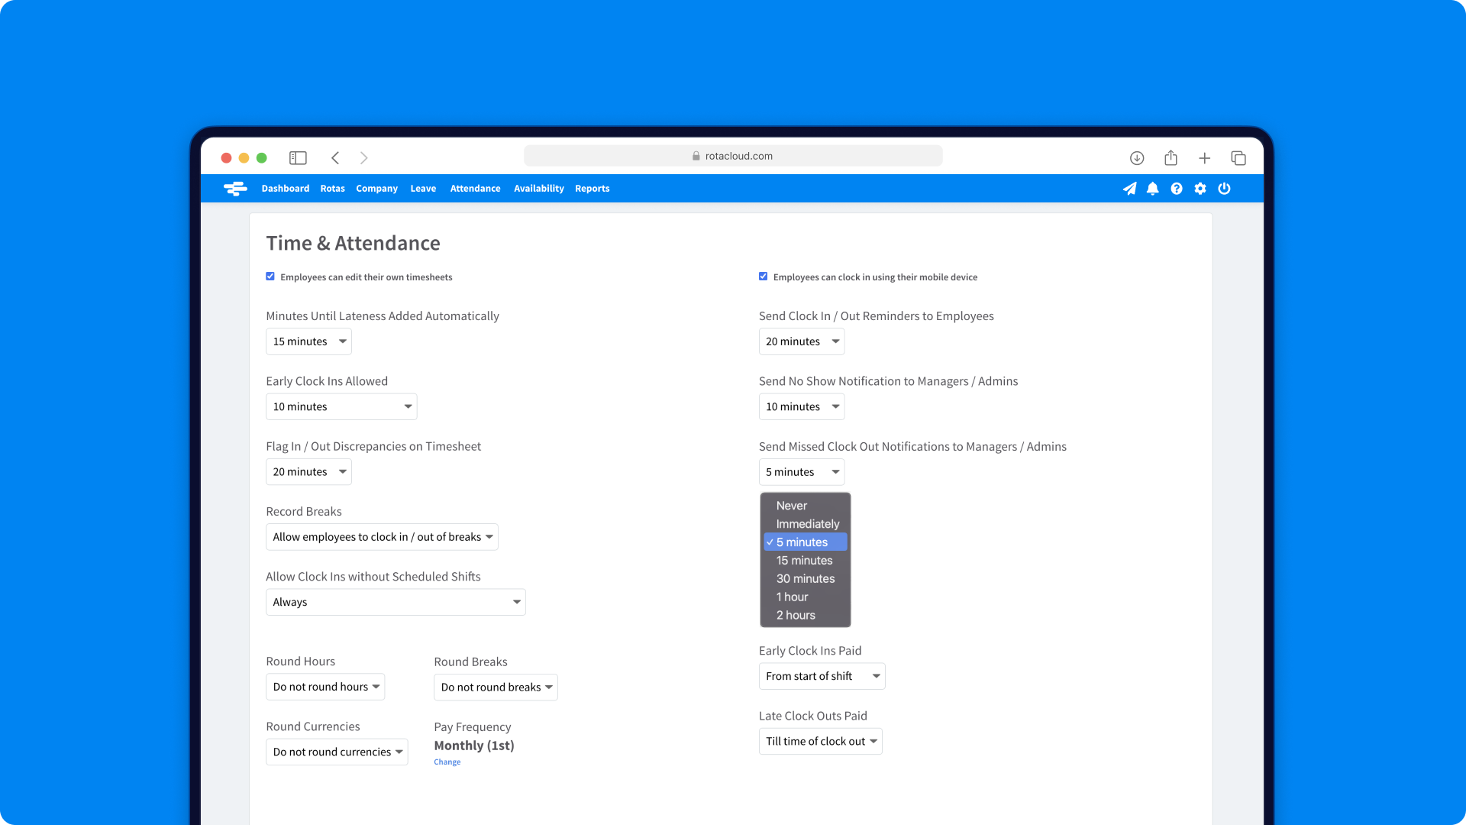Open the Rotas menu item
Image resolution: width=1466 pixels, height=825 pixels.
[x=332, y=189]
